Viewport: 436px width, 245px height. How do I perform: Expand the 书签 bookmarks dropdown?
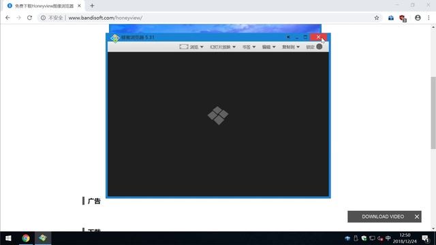pos(249,47)
